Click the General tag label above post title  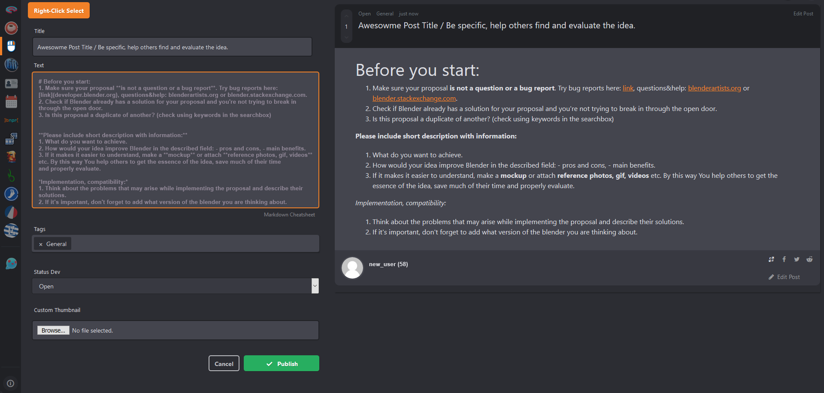[x=385, y=14]
